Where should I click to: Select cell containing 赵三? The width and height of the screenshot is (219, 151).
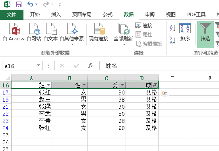click(31, 99)
